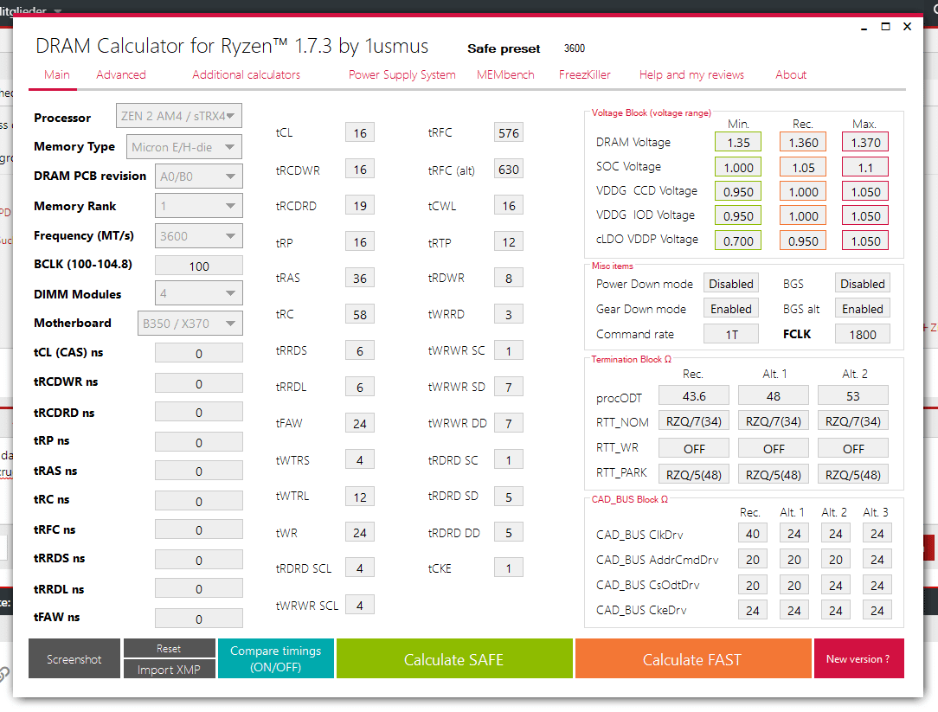Click DRAM Voltage Max value 1.370
938x712 pixels.
pos(865,143)
